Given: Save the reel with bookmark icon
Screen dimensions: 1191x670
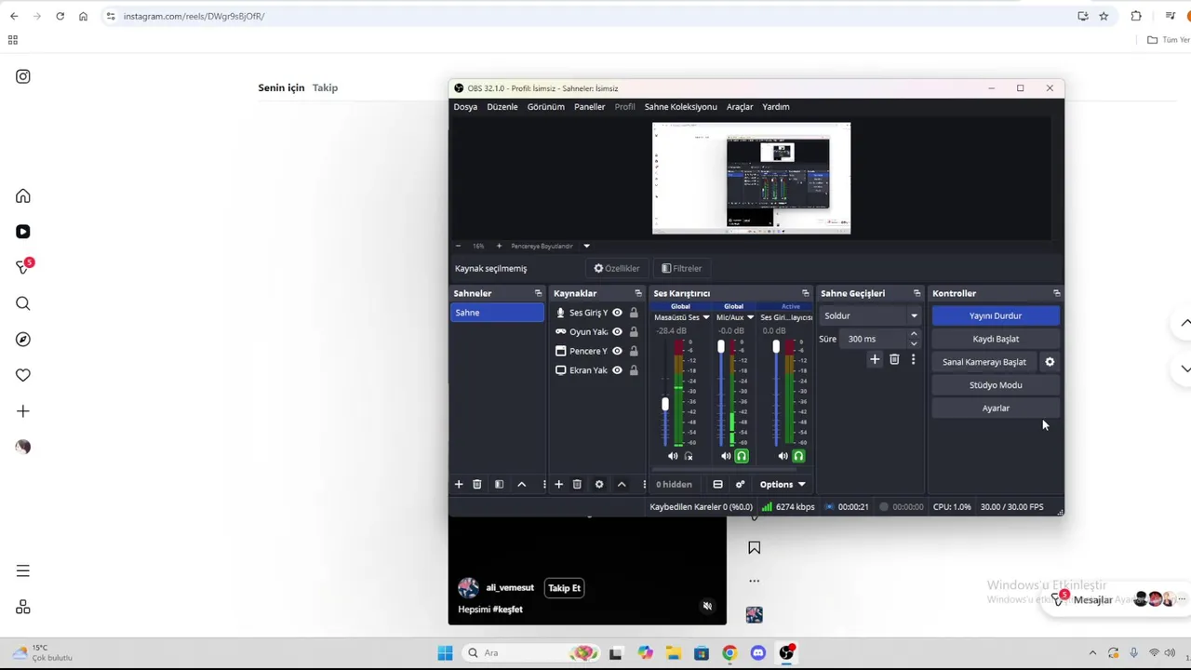Looking at the screenshot, I should (x=755, y=548).
